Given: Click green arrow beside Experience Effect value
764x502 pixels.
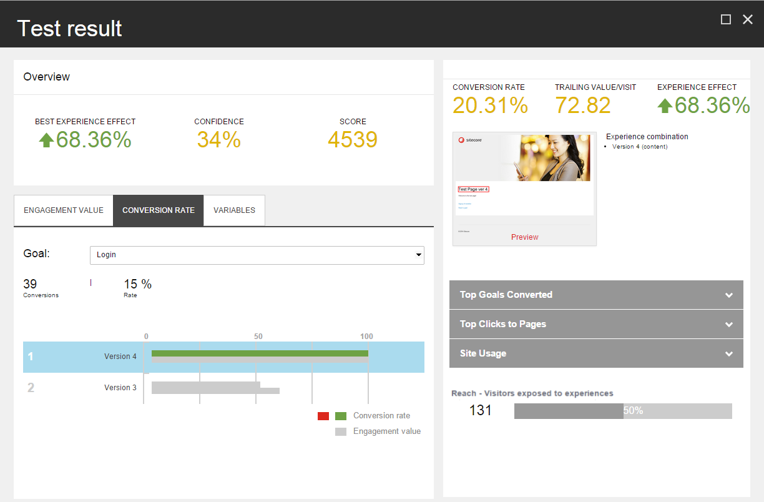Looking at the screenshot, I should pos(665,106).
